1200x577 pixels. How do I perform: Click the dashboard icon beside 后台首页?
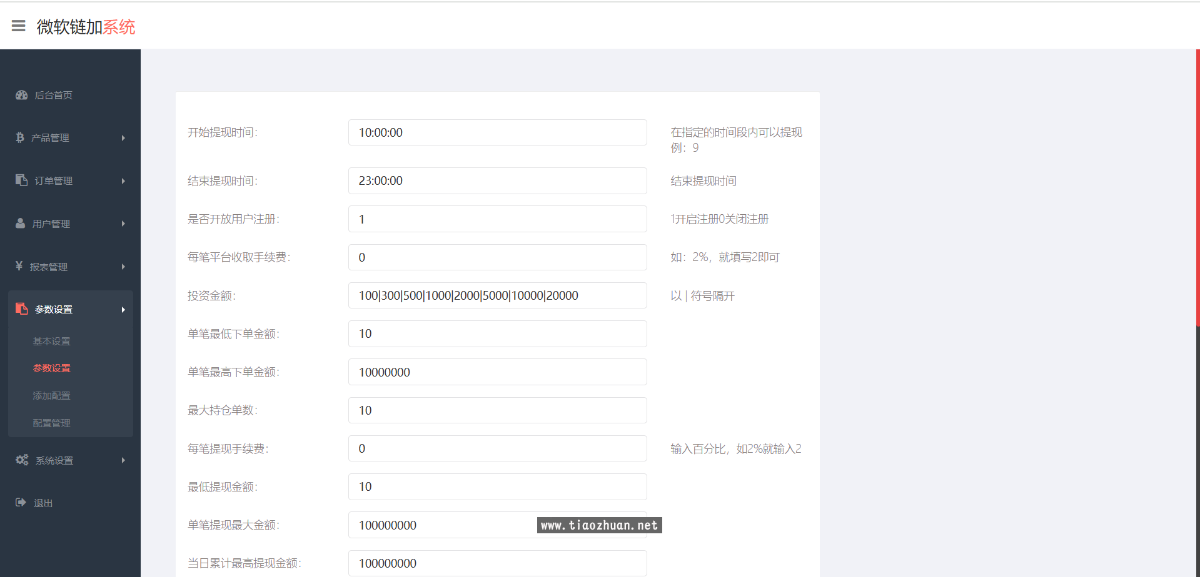(x=22, y=95)
